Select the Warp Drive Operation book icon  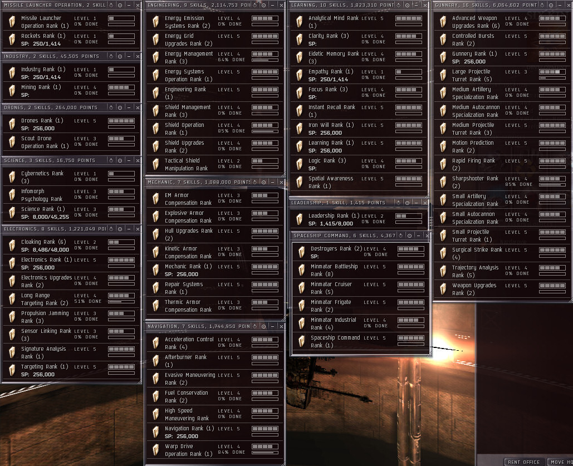point(156,449)
